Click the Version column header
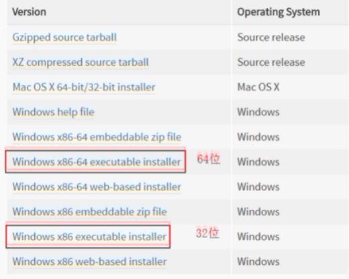The image size is (349, 279). [30, 12]
